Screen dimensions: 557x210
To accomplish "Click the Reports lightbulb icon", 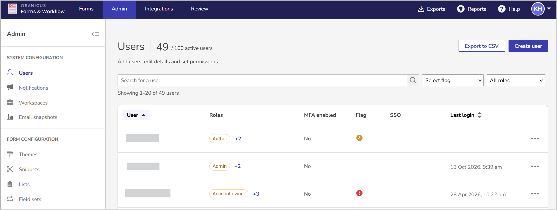I will tap(461, 9).
